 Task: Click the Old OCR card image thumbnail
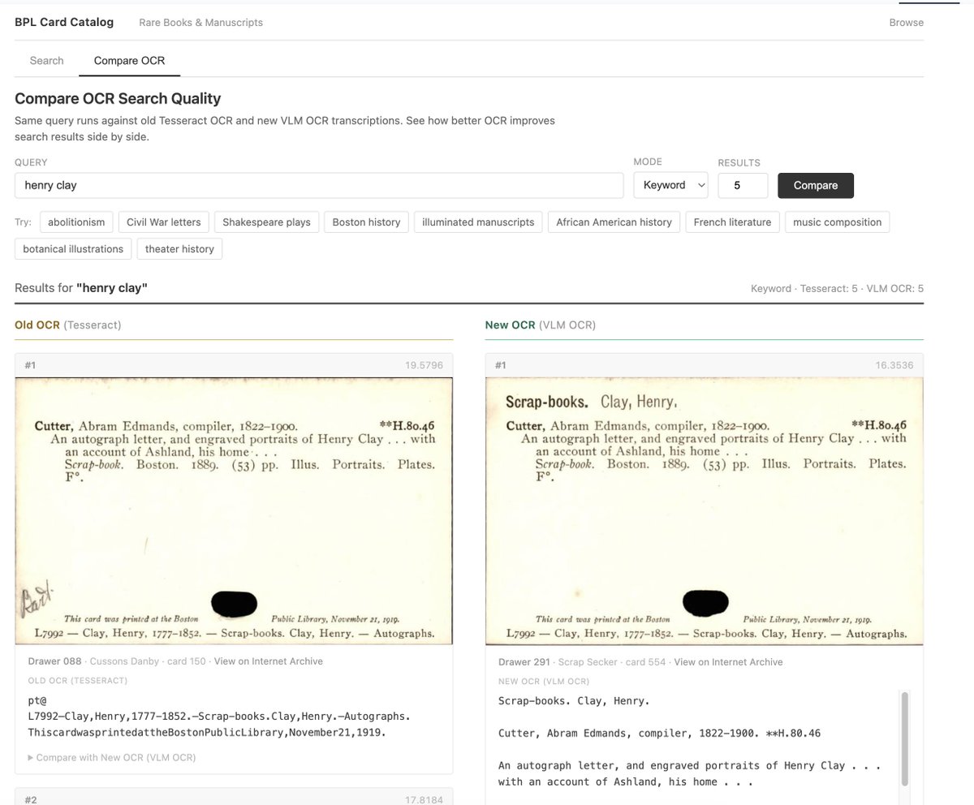click(x=234, y=510)
